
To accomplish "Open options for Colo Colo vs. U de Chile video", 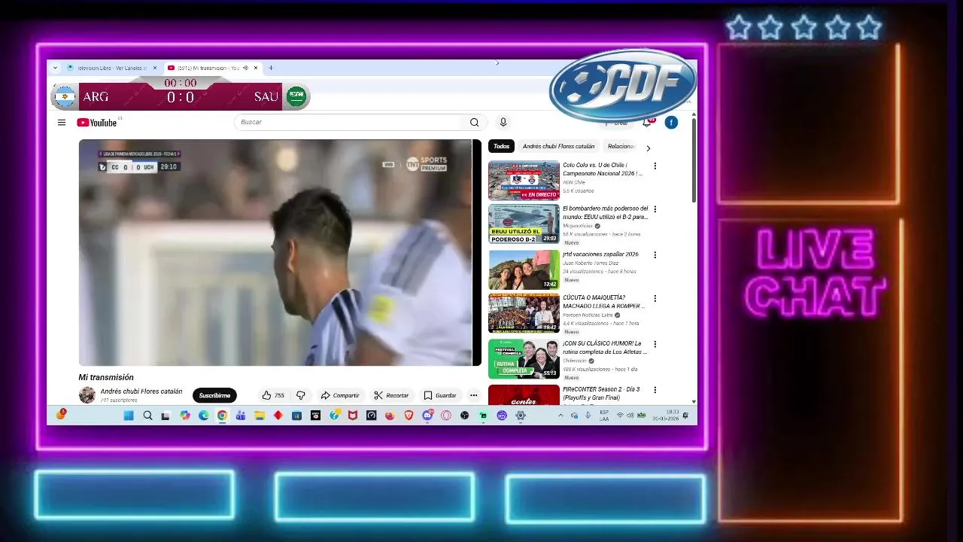I will click(x=655, y=166).
